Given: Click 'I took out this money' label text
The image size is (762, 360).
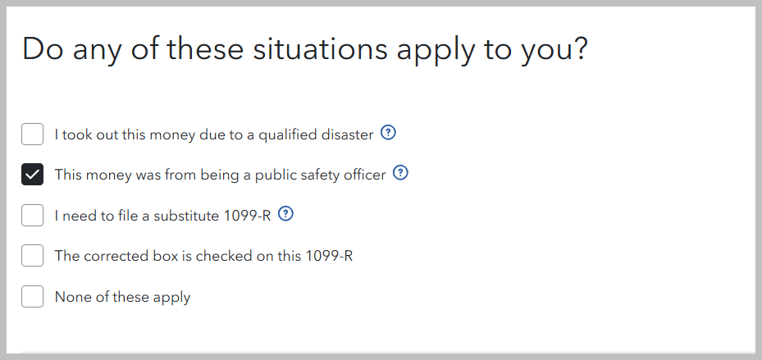Looking at the screenshot, I should pos(125,134).
